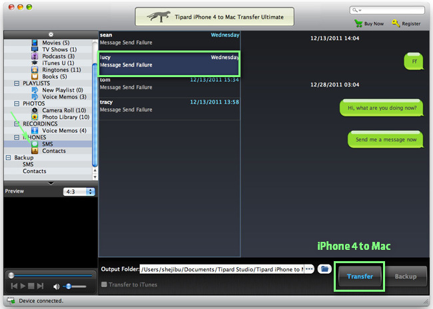Click the Output Folder path field
This screenshot has height=309, width=433.
(222, 269)
